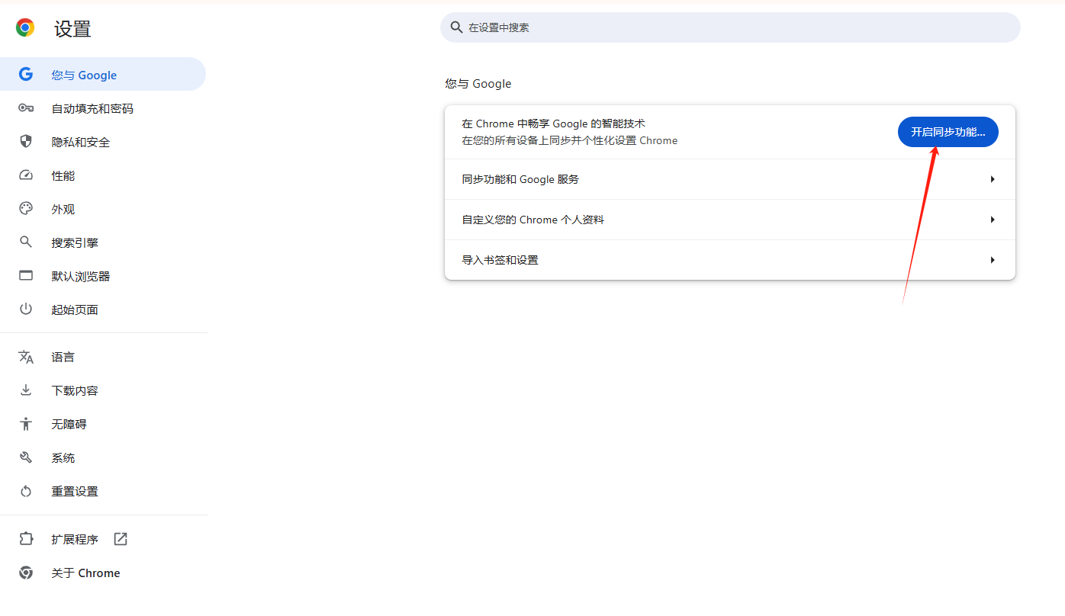Click the Chrome icon for 关于 Chrome
The image size is (1065, 616).
[26, 573]
